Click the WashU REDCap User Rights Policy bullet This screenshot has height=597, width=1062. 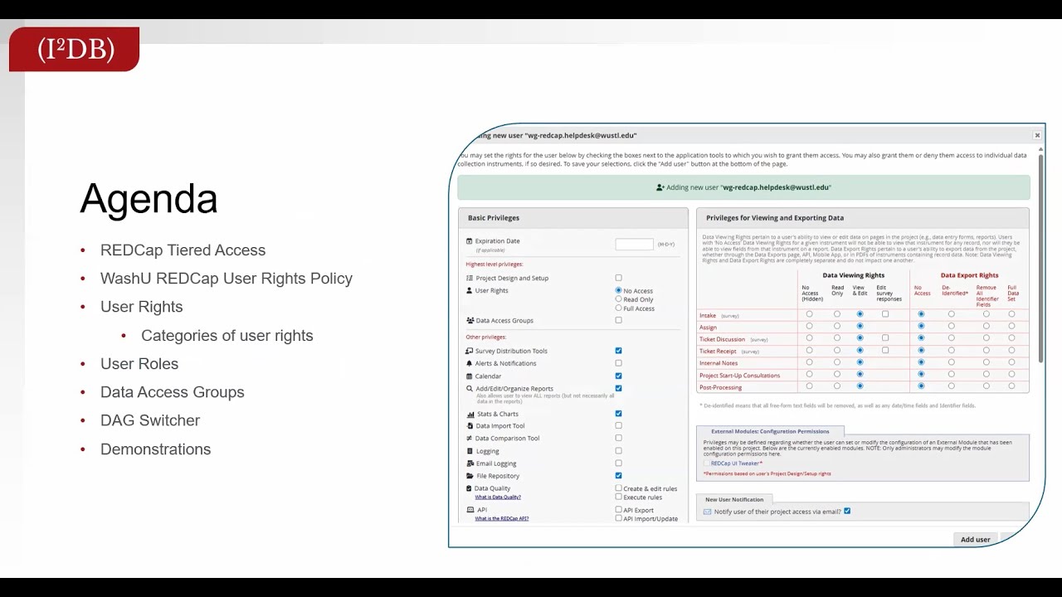(227, 279)
